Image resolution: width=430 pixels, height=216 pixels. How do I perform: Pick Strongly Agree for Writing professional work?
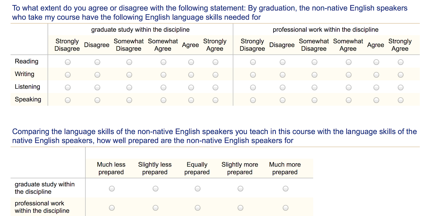(400, 75)
